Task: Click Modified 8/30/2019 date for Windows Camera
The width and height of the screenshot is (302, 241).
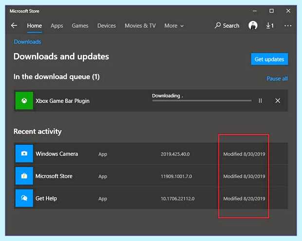Action: click(244, 154)
